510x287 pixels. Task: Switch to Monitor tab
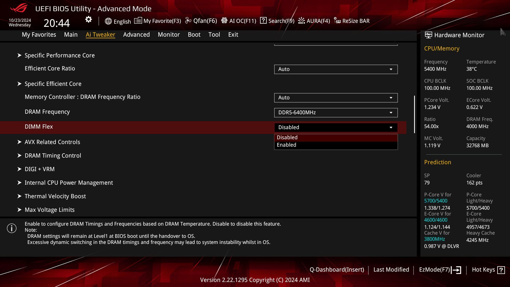click(x=169, y=35)
